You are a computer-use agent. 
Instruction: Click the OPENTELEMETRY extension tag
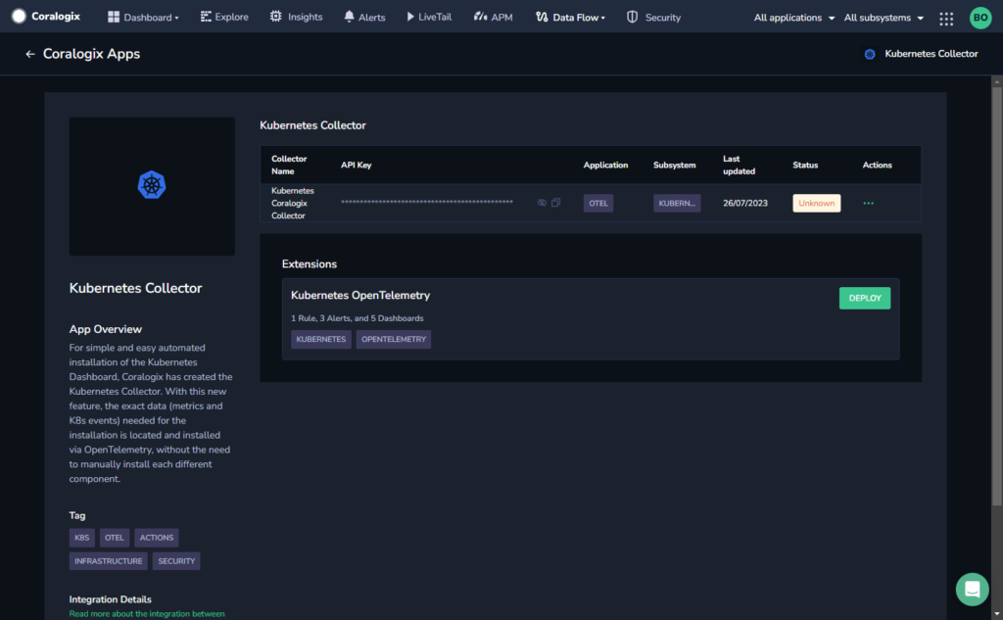(394, 339)
